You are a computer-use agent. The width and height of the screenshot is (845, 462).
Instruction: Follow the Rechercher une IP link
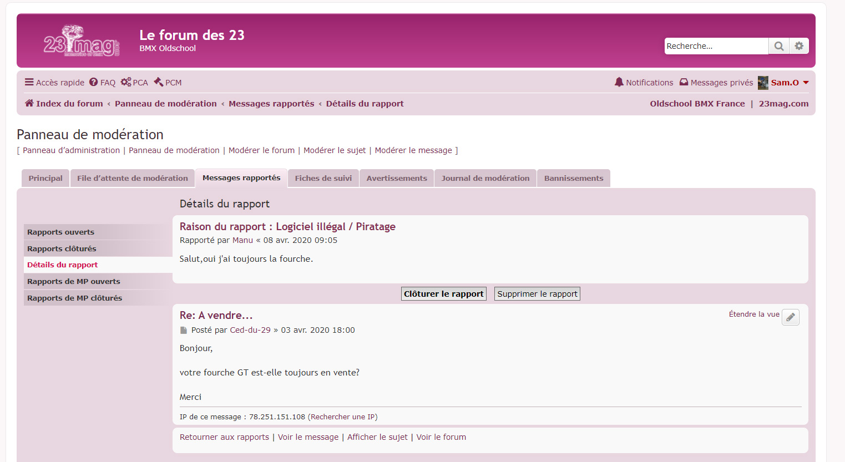click(342, 417)
